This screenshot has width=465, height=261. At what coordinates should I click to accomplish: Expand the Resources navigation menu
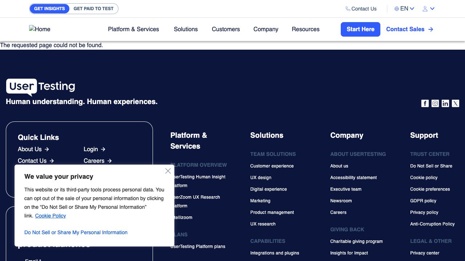(306, 29)
